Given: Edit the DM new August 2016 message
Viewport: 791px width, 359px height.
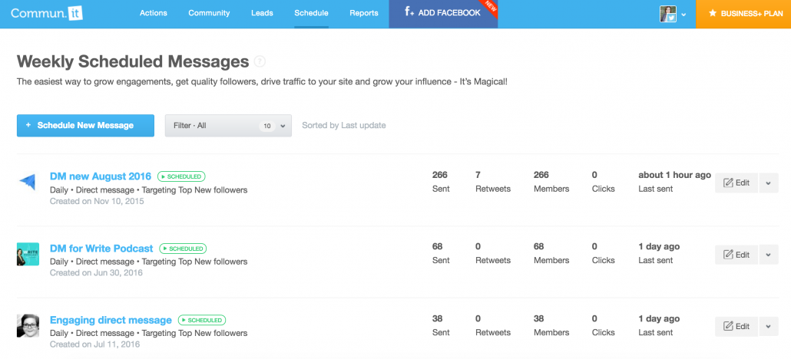Looking at the screenshot, I should (736, 183).
